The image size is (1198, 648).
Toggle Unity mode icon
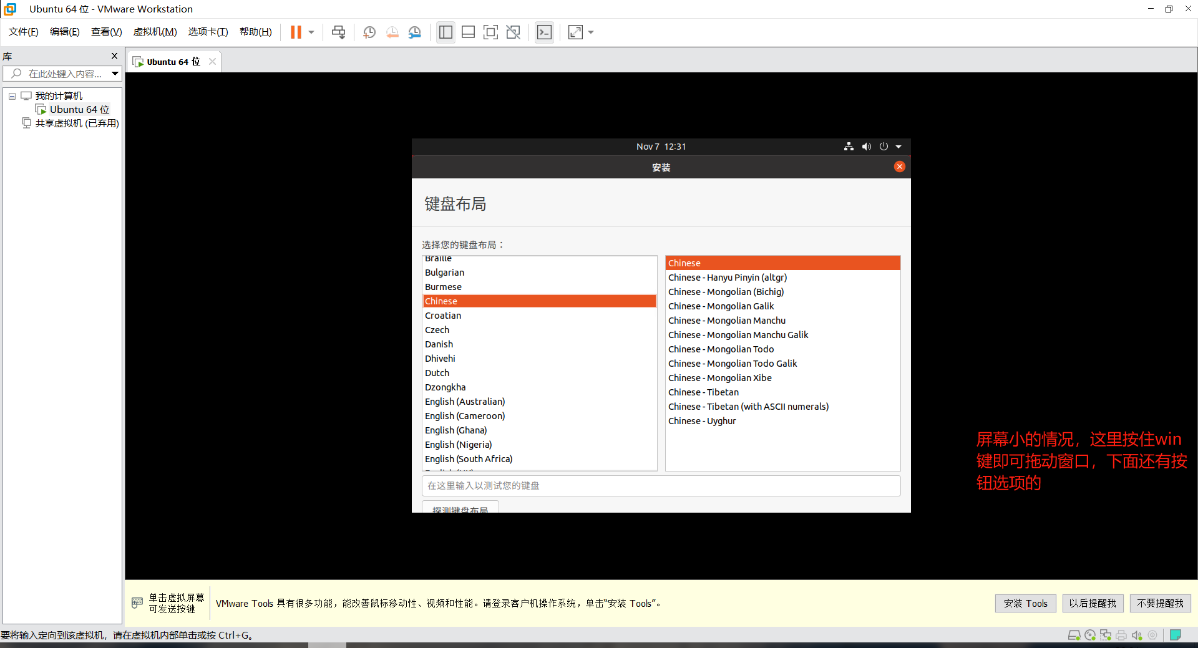point(514,32)
